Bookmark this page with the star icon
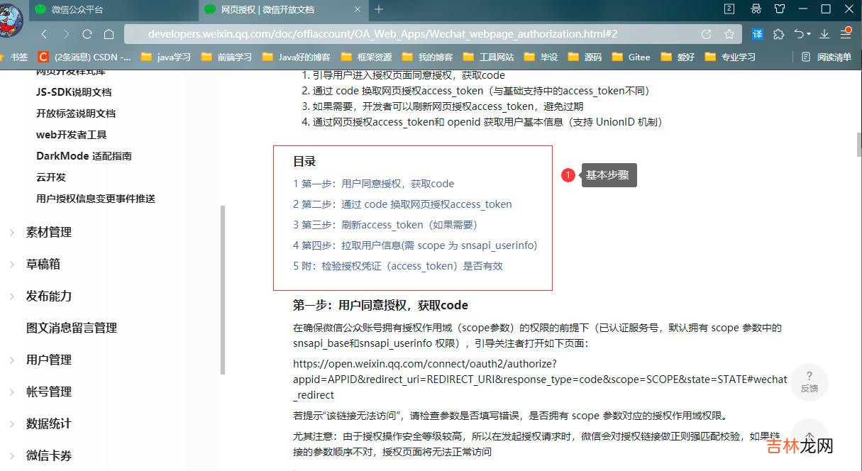This screenshot has height=471, width=862. (729, 34)
